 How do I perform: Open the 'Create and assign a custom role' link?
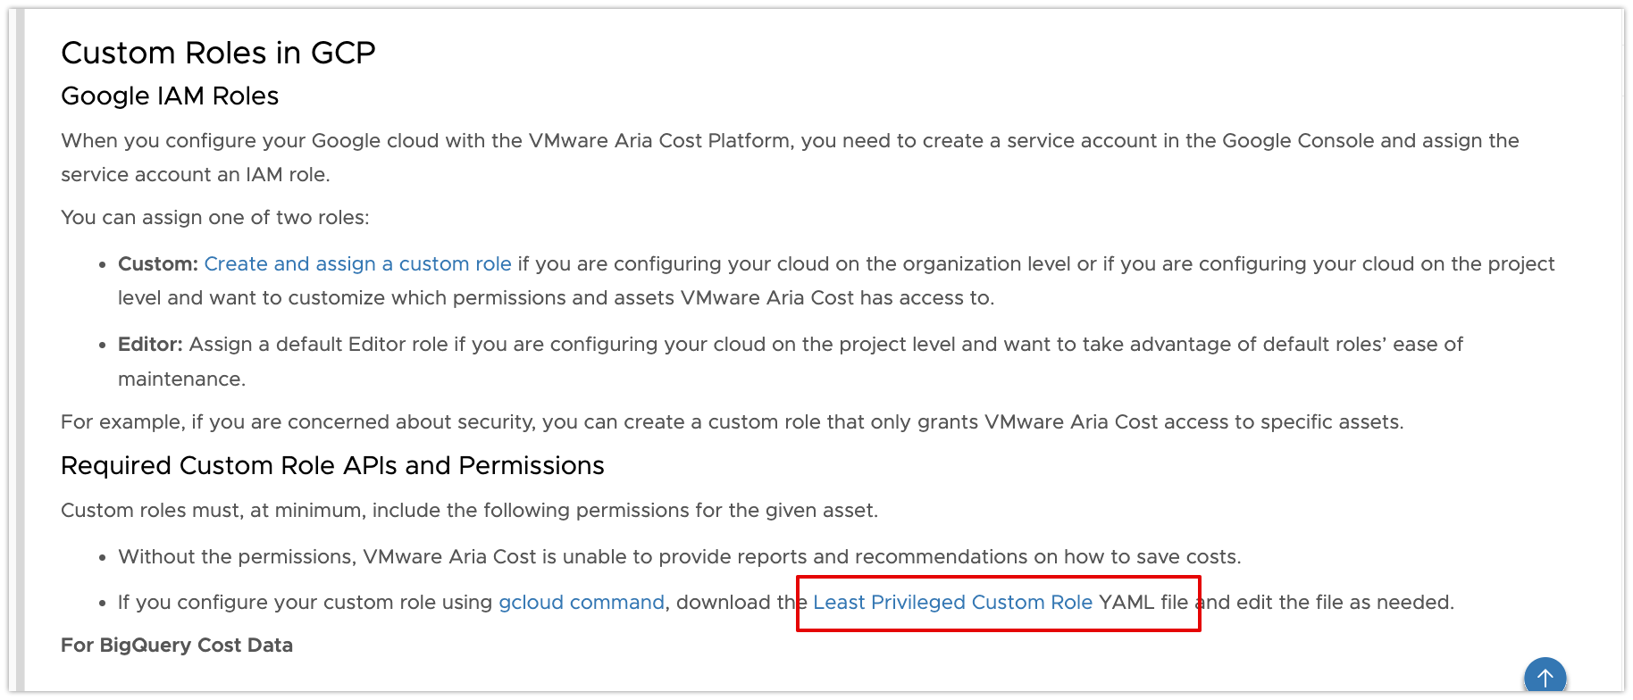pos(357,264)
